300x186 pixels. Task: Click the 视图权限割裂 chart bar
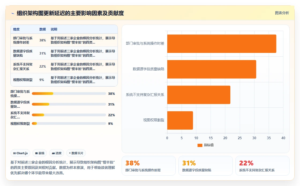pos(180,120)
